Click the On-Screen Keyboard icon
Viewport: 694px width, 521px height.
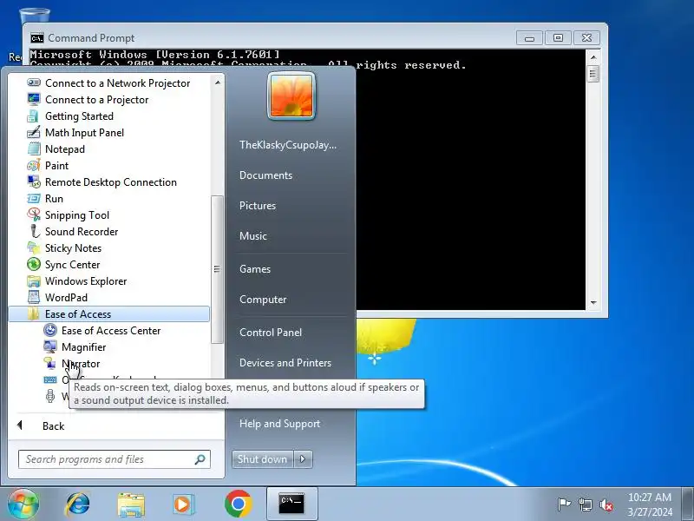[x=50, y=379]
